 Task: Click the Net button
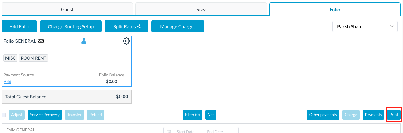(x=211, y=115)
